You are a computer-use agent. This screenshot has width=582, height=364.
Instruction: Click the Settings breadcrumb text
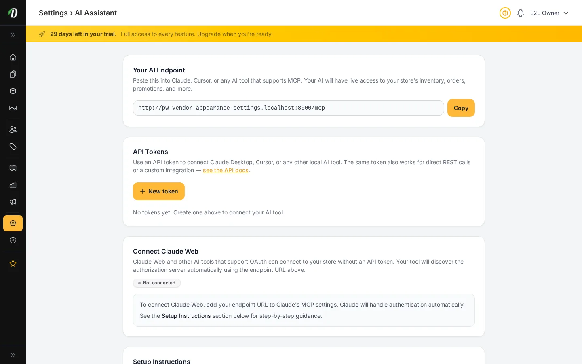click(53, 13)
